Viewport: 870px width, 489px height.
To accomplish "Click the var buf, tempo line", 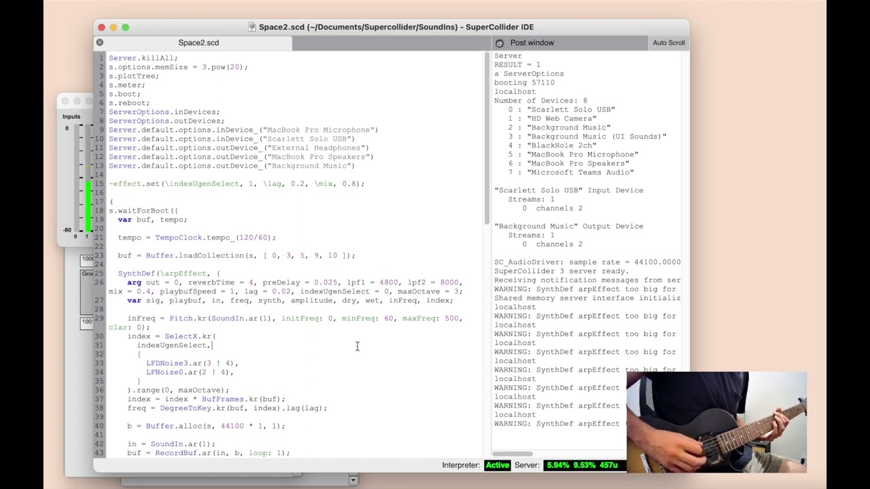I will (152, 219).
